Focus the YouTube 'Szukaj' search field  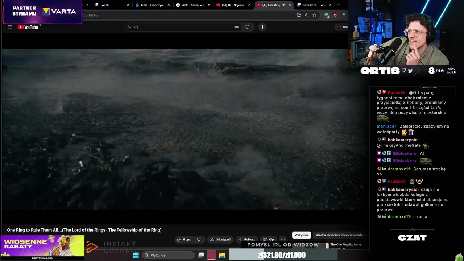pos(179,27)
